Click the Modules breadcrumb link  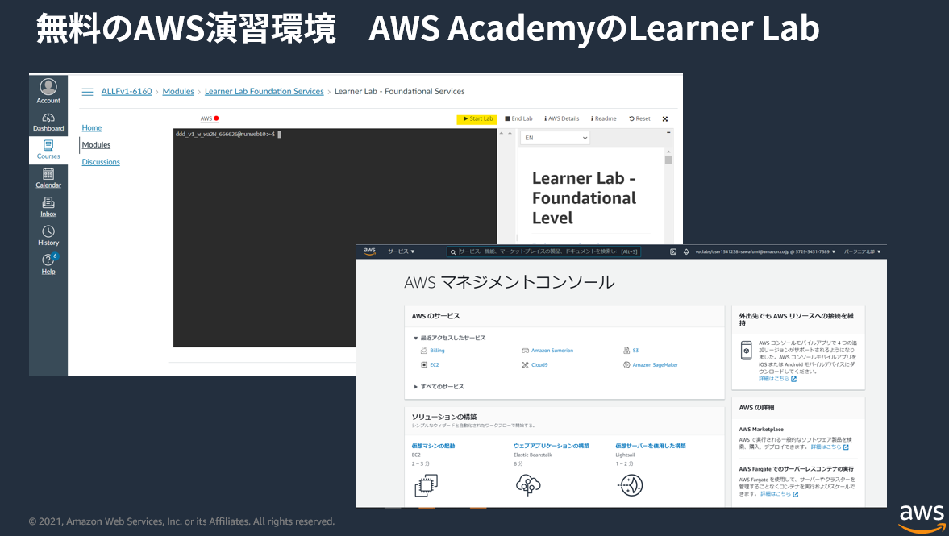[178, 91]
